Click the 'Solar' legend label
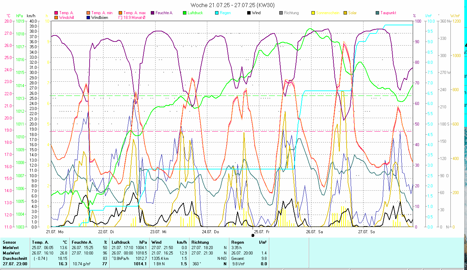Screen dimensions: 467x270 (352, 13)
